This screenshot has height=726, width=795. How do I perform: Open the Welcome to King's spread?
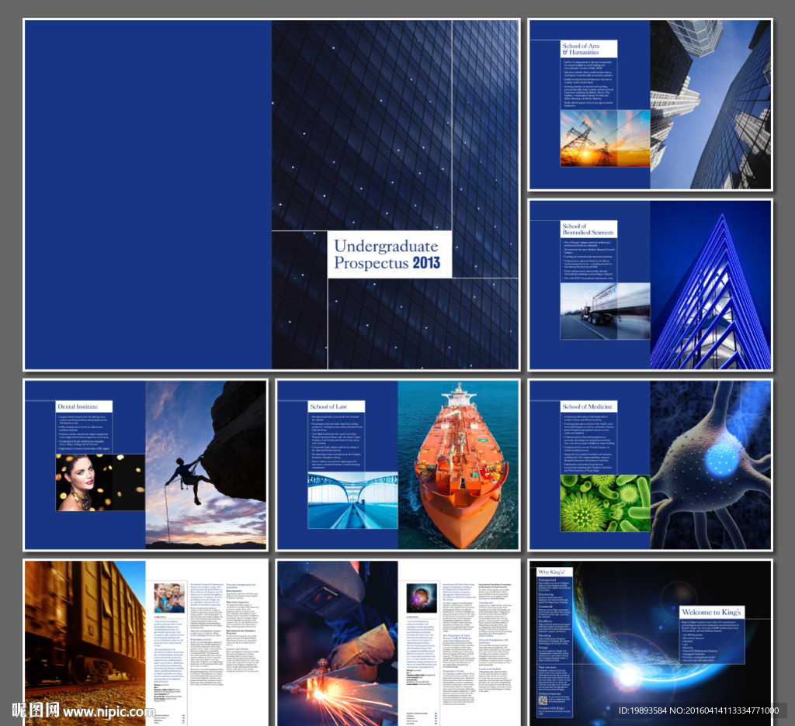(x=651, y=643)
